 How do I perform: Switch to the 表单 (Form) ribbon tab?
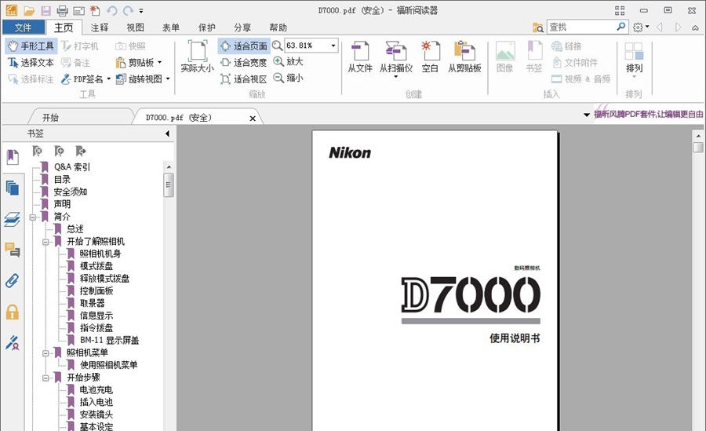(x=171, y=27)
